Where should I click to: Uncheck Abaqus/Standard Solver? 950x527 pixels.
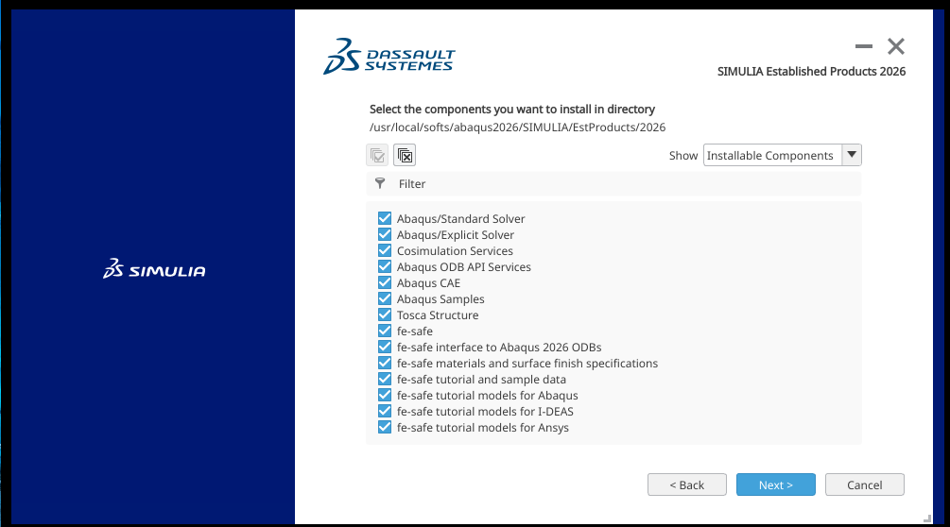pyautogui.click(x=385, y=218)
